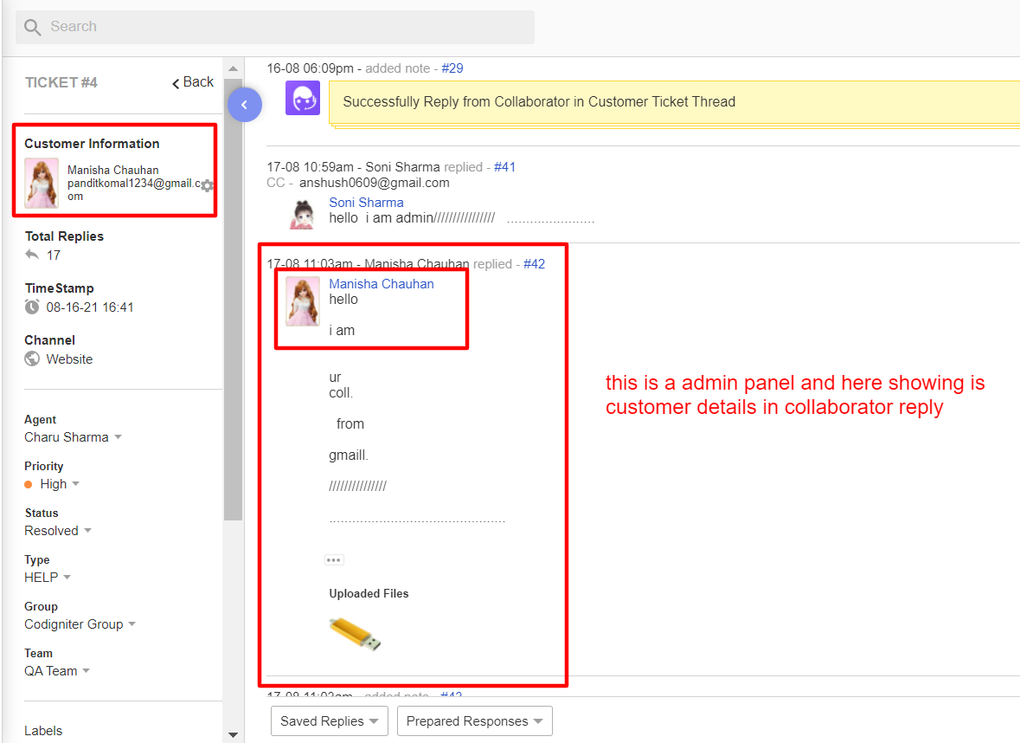Screen dimensions: 1020x743
Task: Click the customer email address text
Action: [133, 190]
